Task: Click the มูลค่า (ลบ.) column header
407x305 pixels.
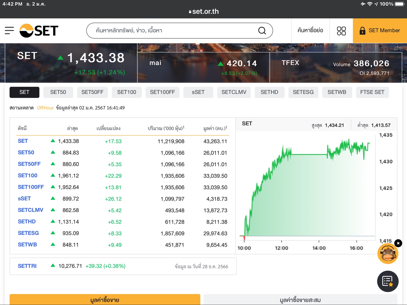Action: (215, 128)
